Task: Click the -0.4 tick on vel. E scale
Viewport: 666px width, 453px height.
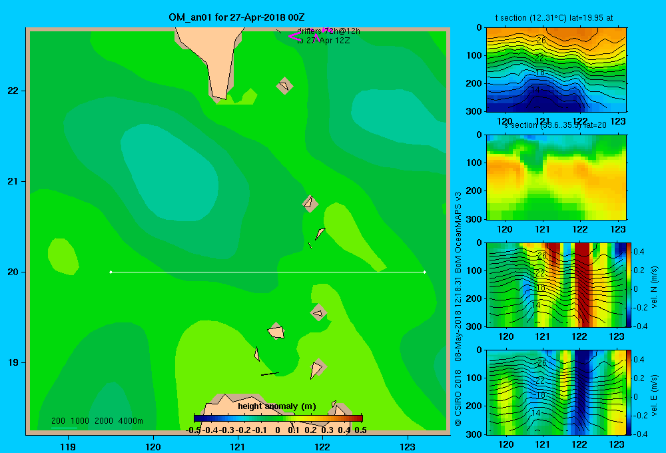Action: [x=639, y=434]
